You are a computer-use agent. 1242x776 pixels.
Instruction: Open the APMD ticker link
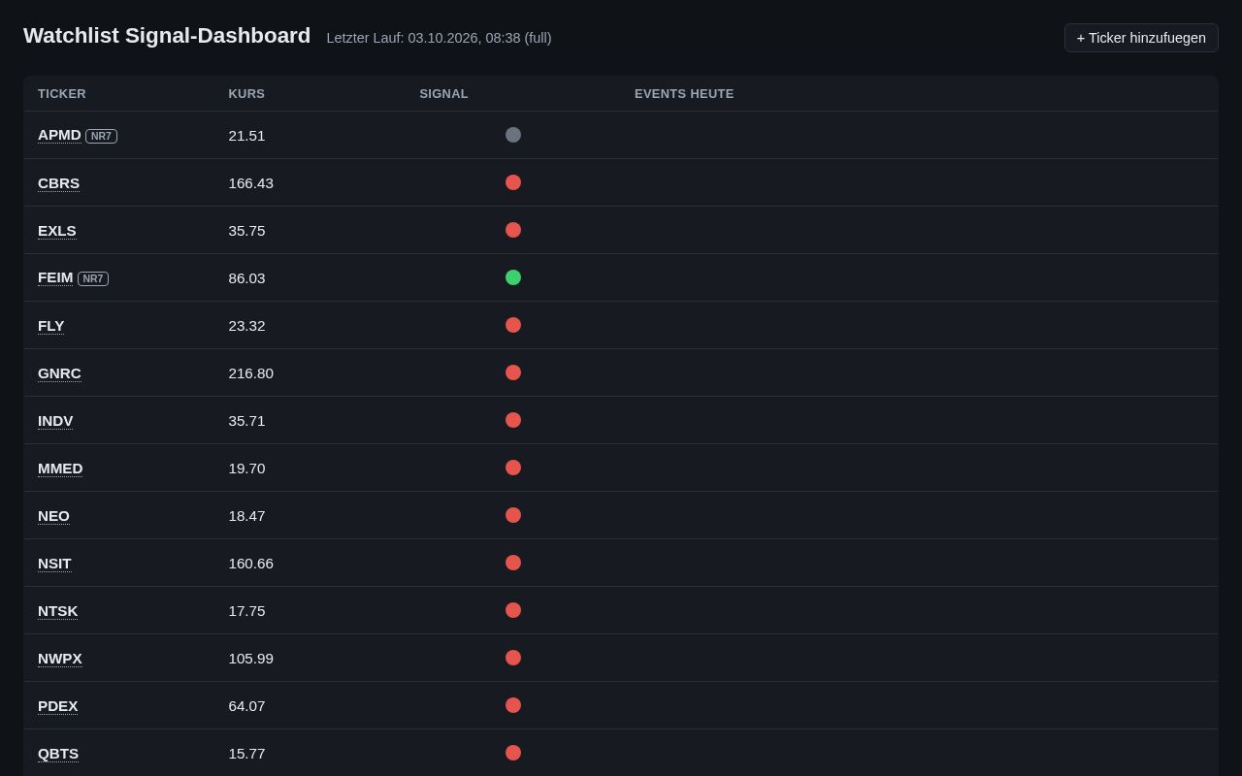pyautogui.click(x=59, y=135)
